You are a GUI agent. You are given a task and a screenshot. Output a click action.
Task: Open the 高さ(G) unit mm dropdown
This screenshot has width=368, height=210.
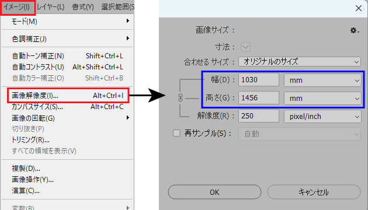[322, 98]
